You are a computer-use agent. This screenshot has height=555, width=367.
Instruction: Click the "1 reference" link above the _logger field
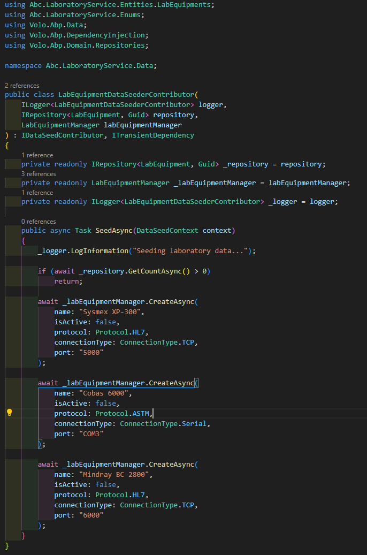coord(37,193)
